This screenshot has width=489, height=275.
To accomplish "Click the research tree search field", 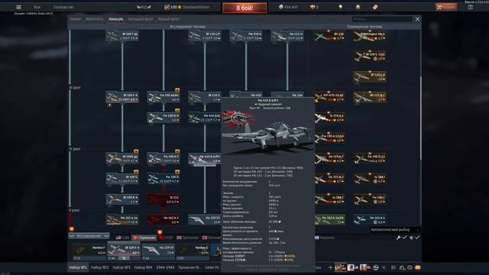I will click(x=382, y=19).
